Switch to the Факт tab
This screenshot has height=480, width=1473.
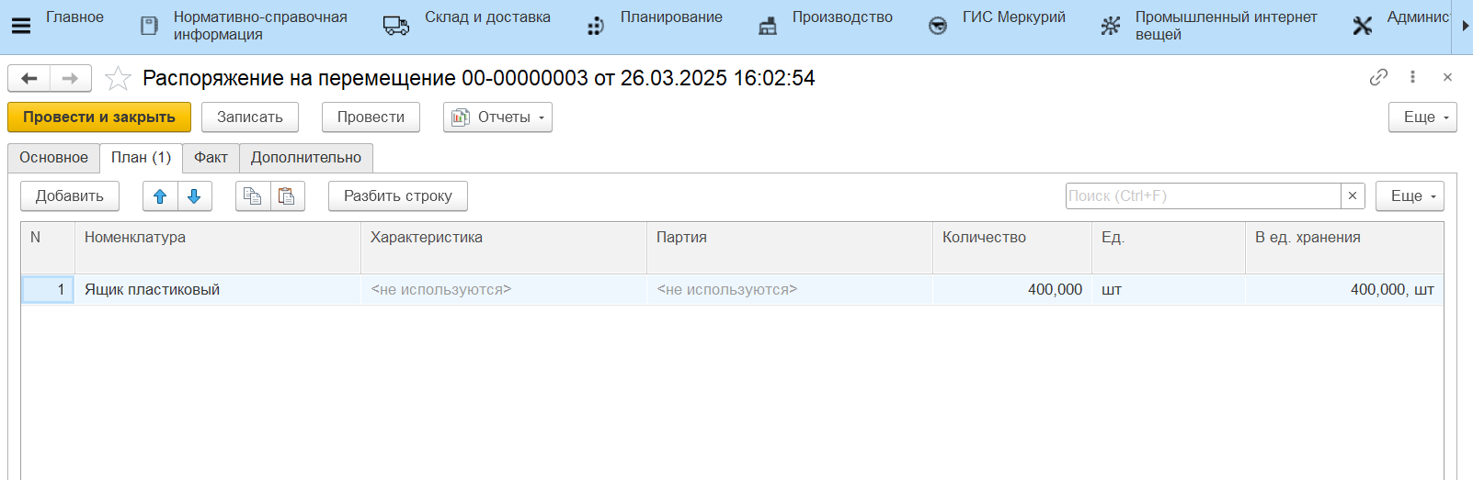pyautogui.click(x=211, y=158)
